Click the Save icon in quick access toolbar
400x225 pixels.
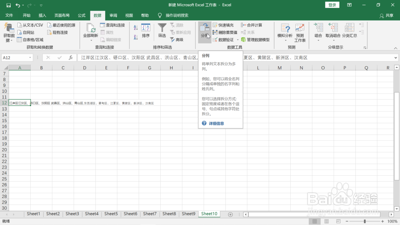(8, 5)
